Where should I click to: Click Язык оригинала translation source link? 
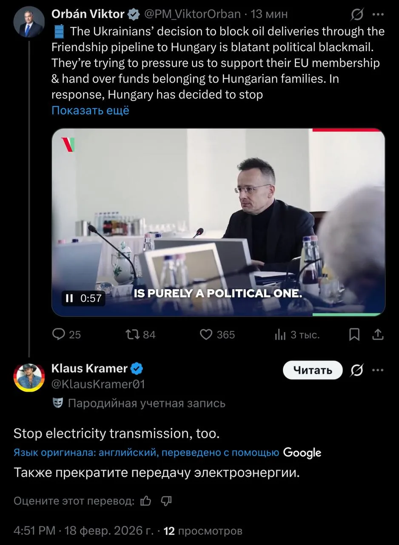click(x=146, y=453)
